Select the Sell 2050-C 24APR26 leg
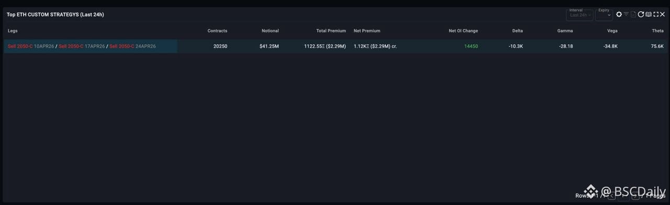The width and height of the screenshot is (670, 205). point(132,46)
